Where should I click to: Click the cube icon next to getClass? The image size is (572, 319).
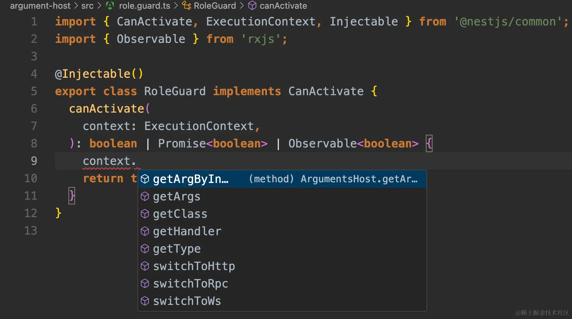pos(145,214)
